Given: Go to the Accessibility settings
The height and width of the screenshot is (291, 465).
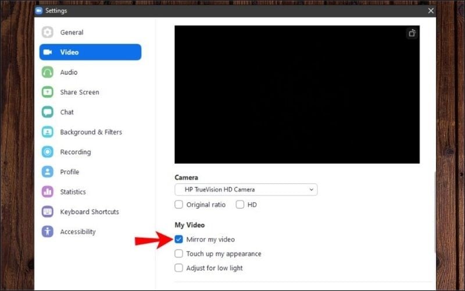Looking at the screenshot, I should 77,232.
